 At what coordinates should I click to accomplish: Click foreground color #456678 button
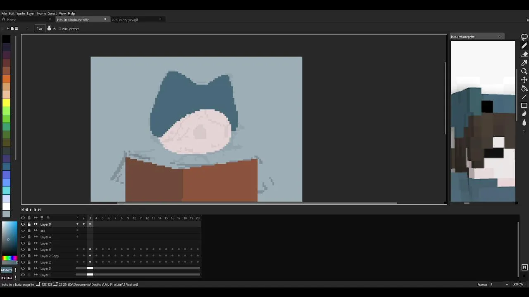[x=7, y=271]
